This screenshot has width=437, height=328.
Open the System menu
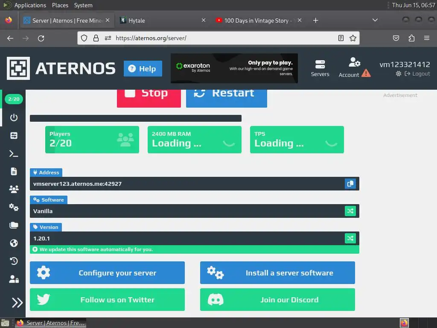83,5
